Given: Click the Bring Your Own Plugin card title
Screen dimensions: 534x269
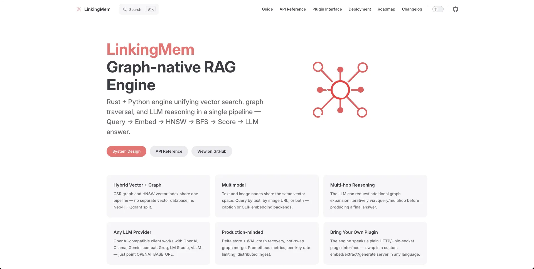Looking at the screenshot, I should [x=354, y=232].
